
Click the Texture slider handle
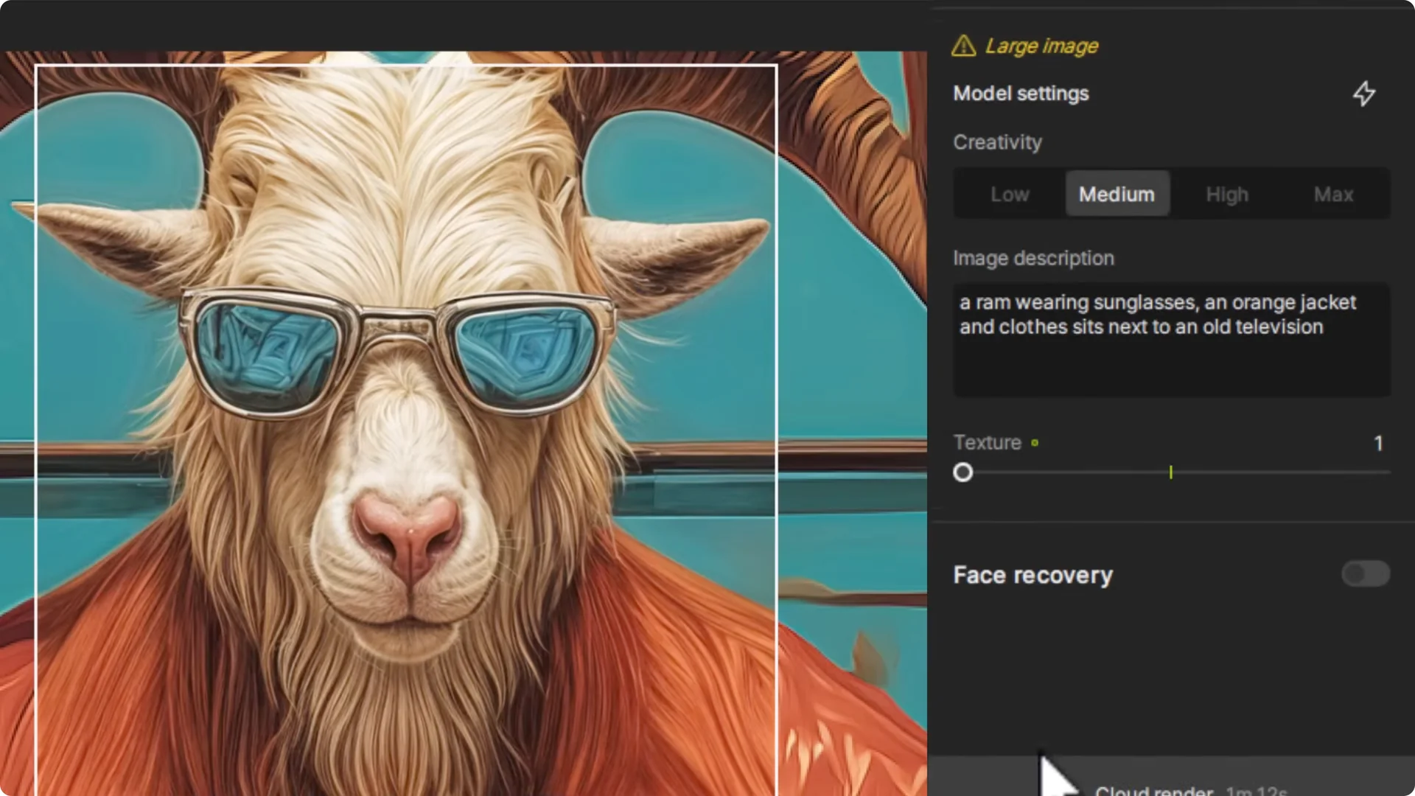coord(962,472)
